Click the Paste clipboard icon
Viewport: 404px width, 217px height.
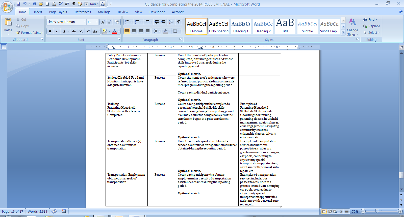coord(8,22)
